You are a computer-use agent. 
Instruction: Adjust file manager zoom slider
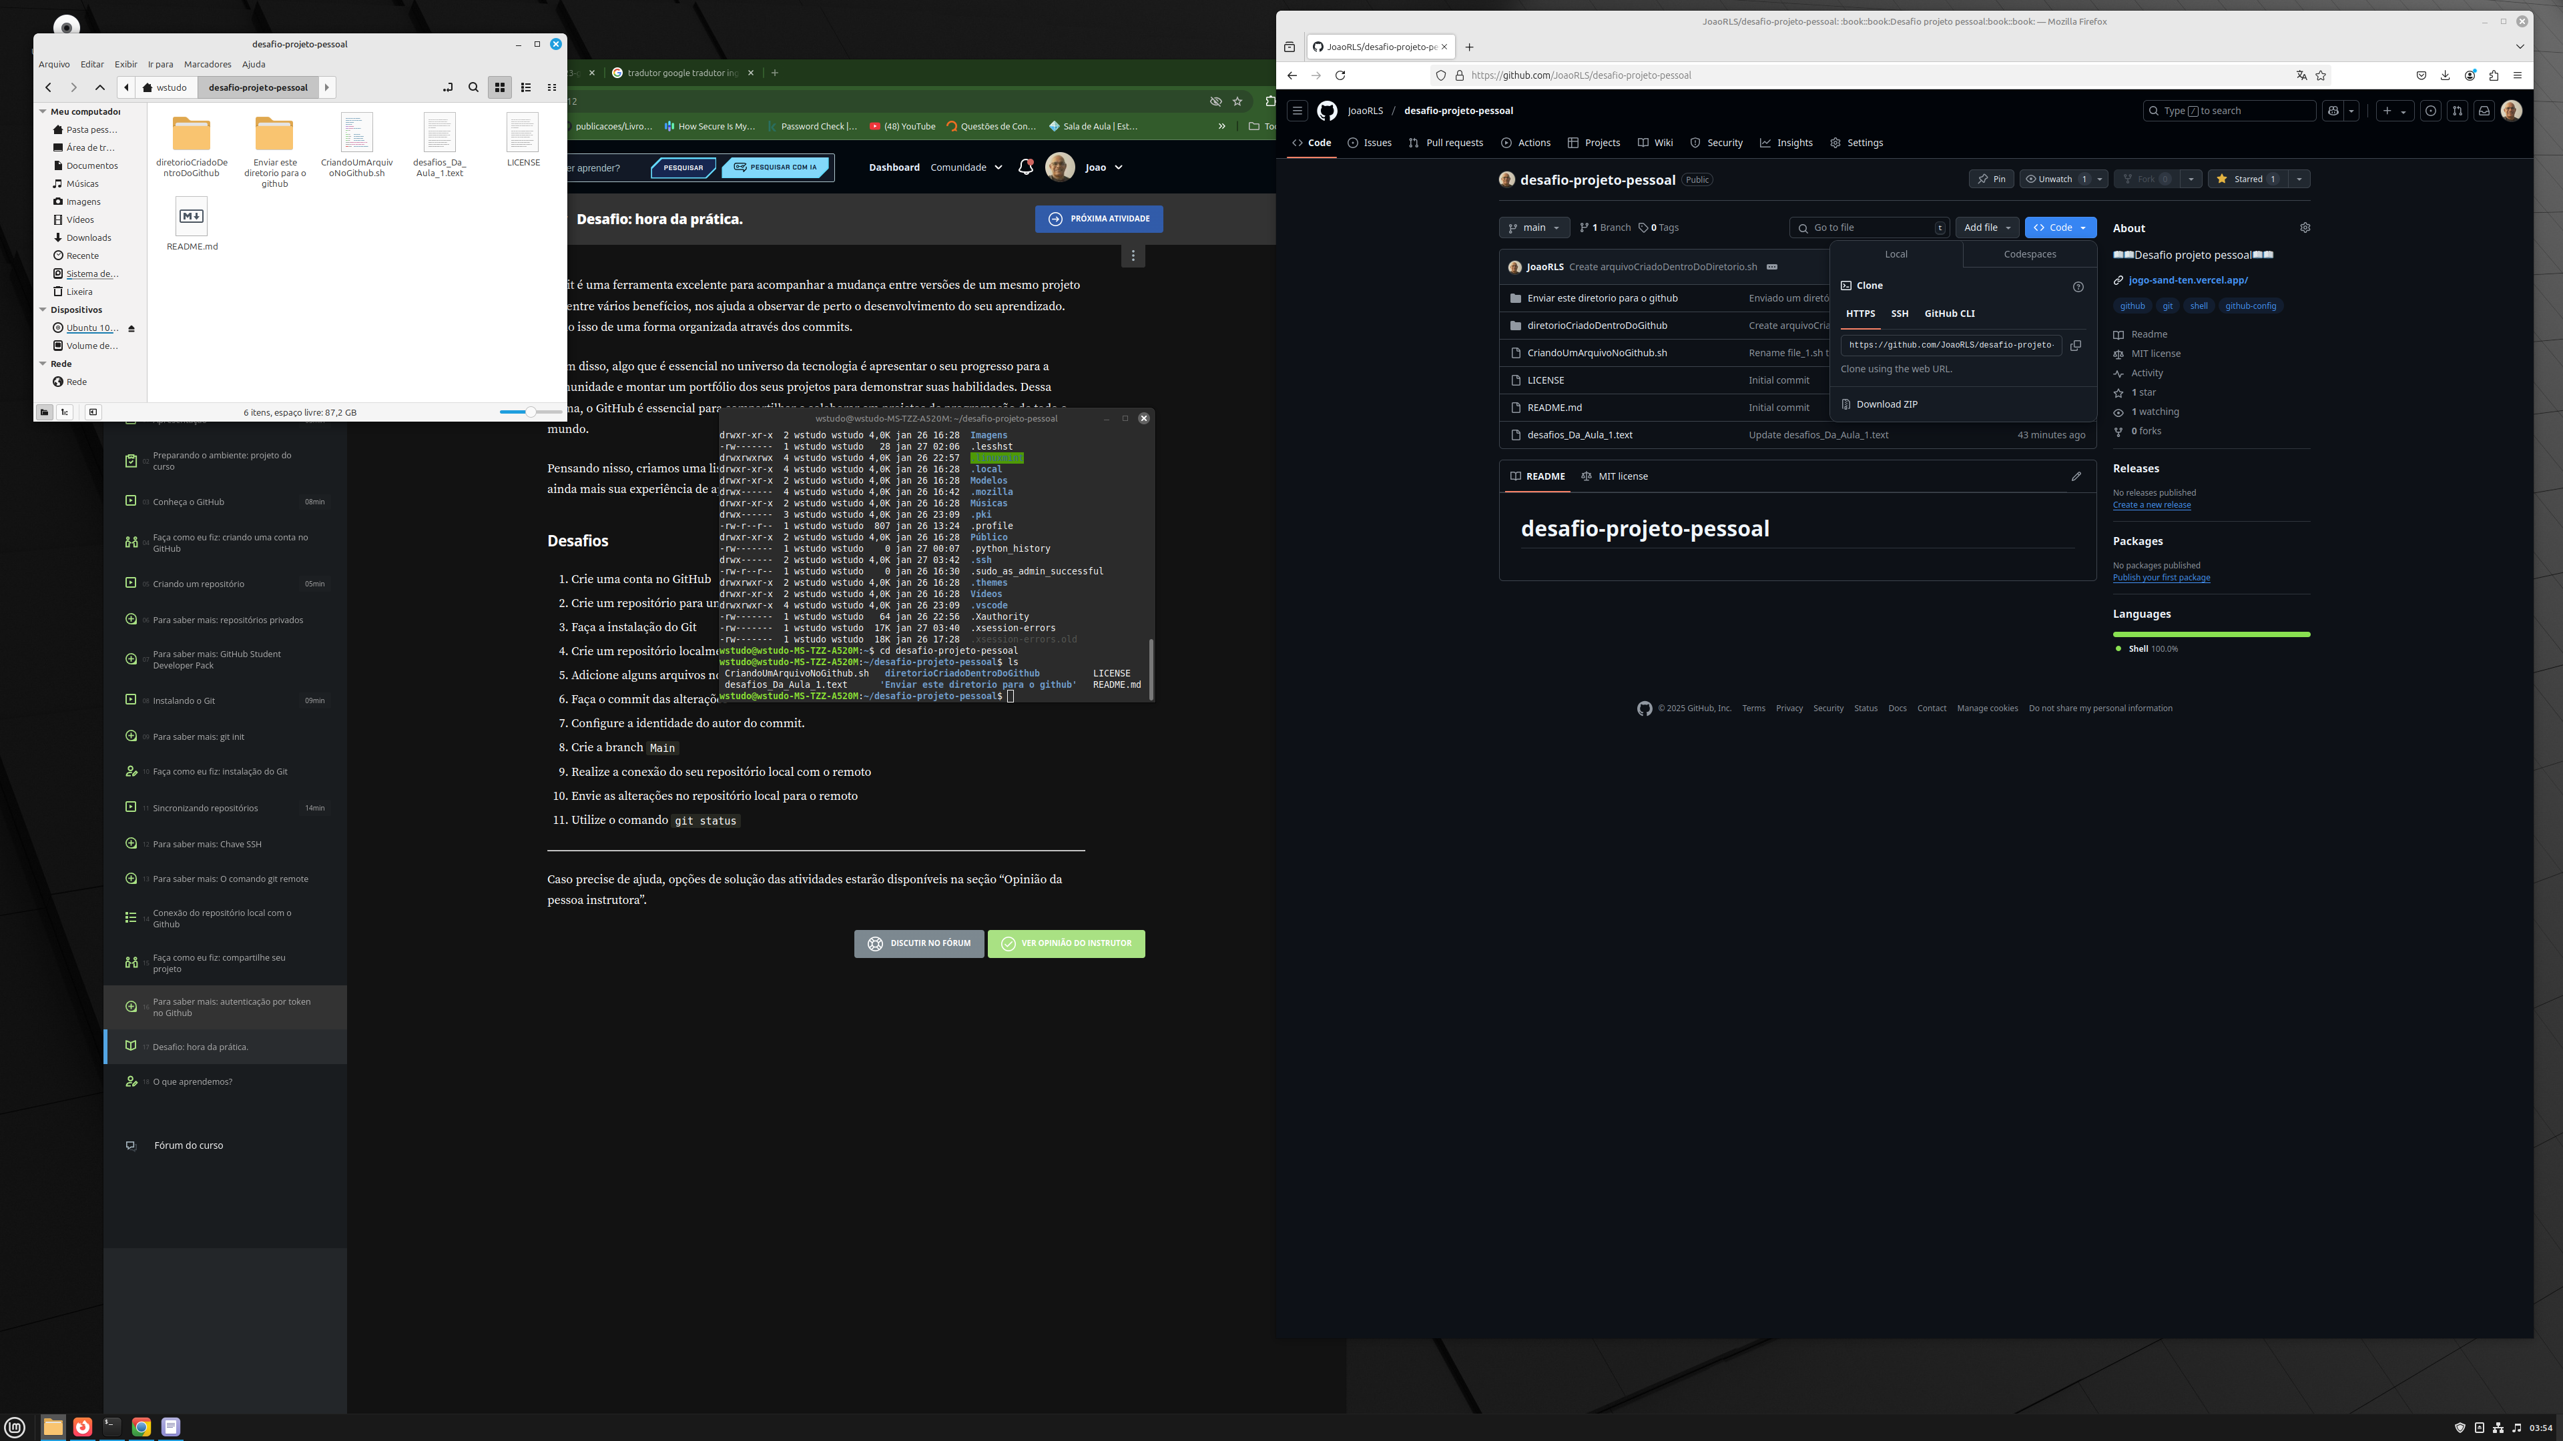(x=531, y=412)
